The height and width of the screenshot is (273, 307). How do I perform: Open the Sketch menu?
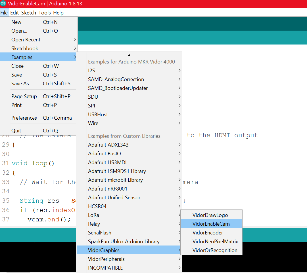tap(29, 13)
